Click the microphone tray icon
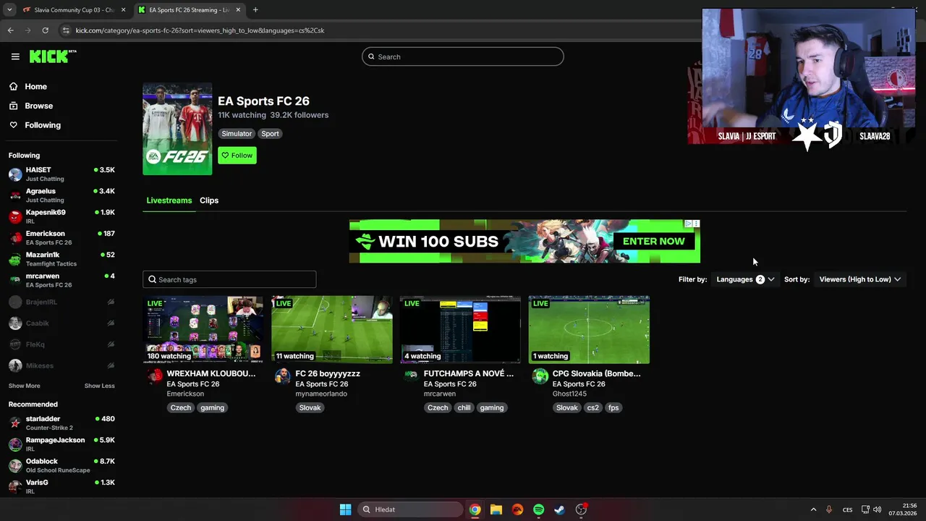Screen dimensions: 926x521 pyautogui.click(x=829, y=509)
